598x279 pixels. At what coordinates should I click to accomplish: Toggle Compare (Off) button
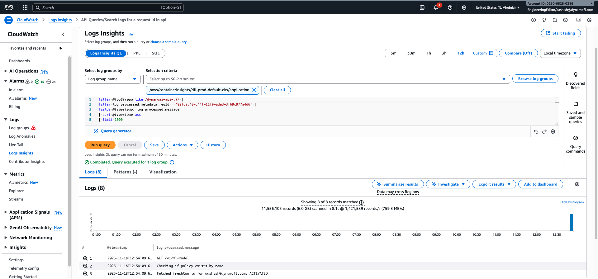tap(518, 53)
